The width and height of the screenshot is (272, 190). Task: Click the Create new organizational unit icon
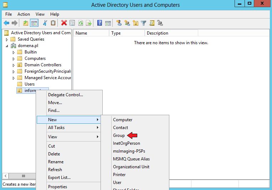(x=135, y=23)
